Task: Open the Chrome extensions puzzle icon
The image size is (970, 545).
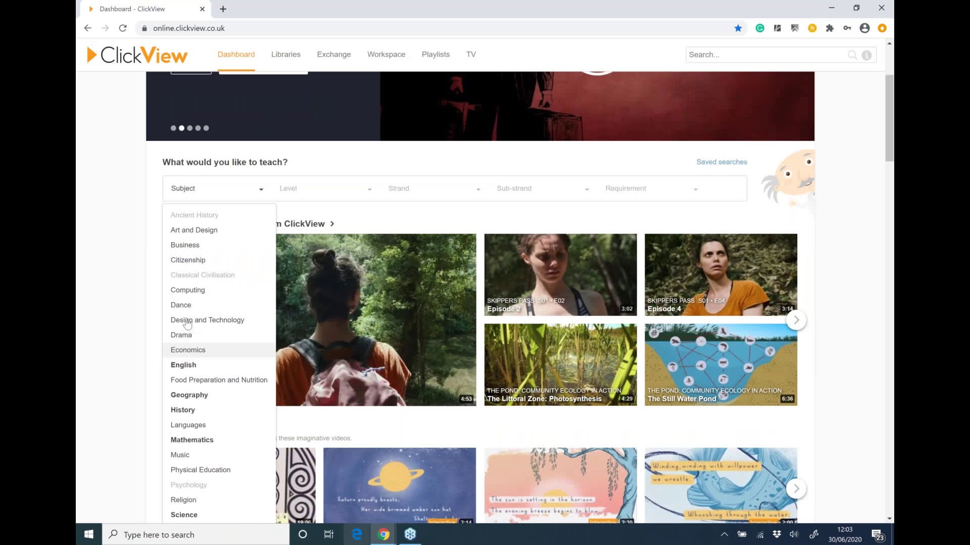Action: point(830,28)
